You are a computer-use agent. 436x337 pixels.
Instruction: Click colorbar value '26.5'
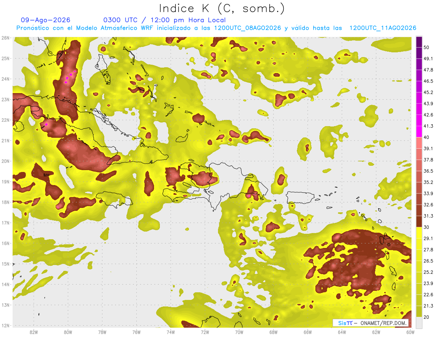[428, 261]
